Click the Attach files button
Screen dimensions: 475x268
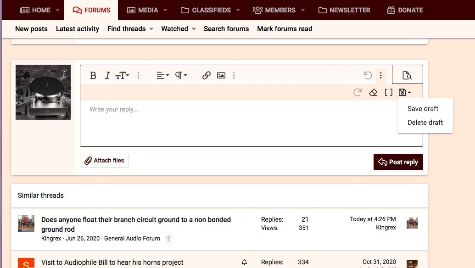[x=104, y=161]
